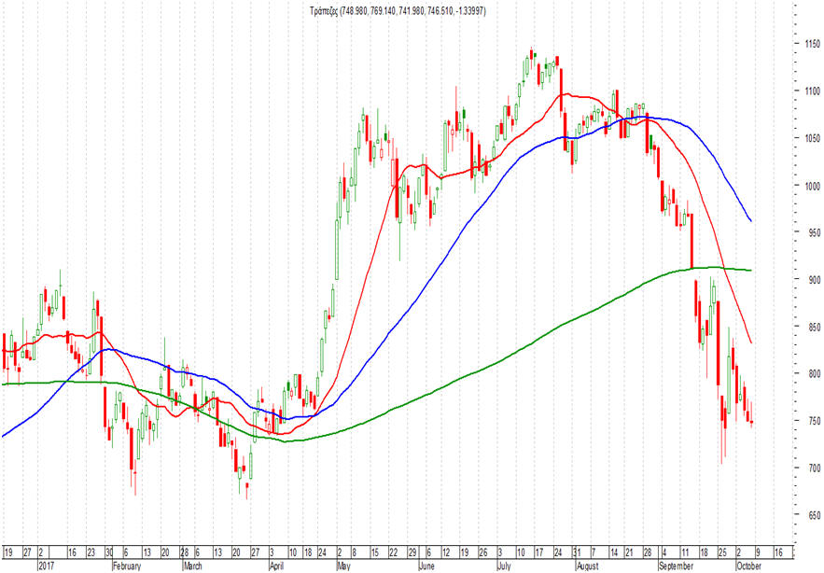
Task: Click the date tick labeled 29
Action: [412, 552]
